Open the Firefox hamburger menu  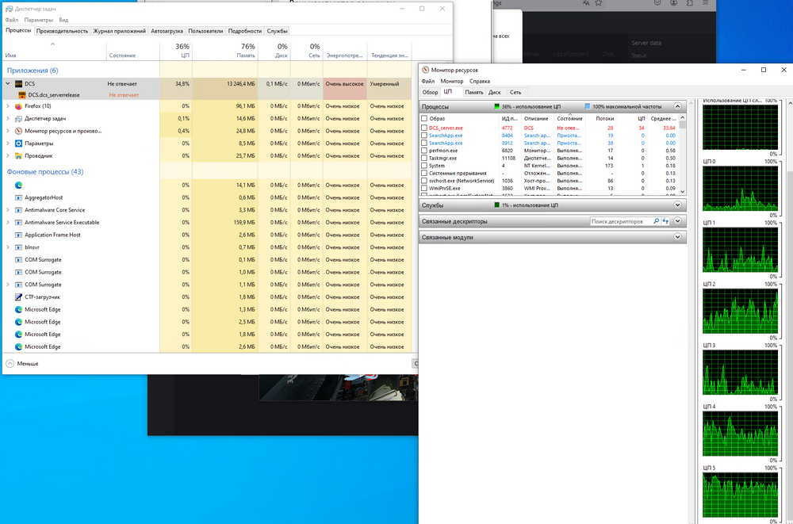point(706,2)
